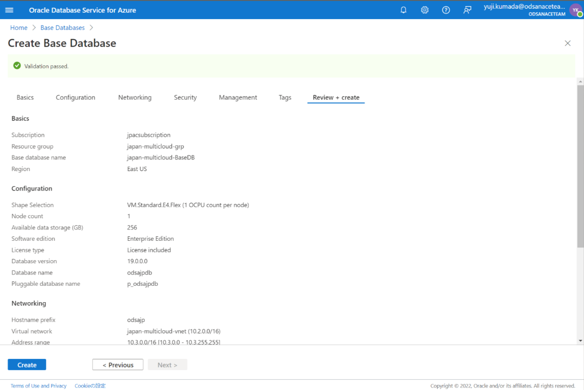Switch to the Basics tab
Screen dimensions: 584x390
pos(25,97)
